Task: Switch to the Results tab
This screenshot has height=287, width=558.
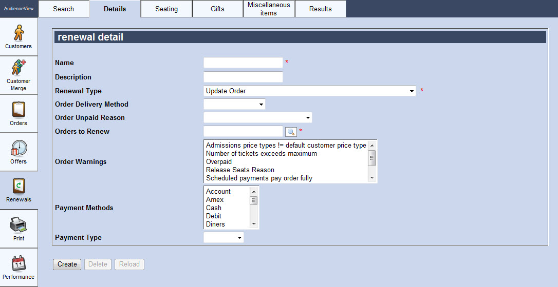Action: [320, 9]
